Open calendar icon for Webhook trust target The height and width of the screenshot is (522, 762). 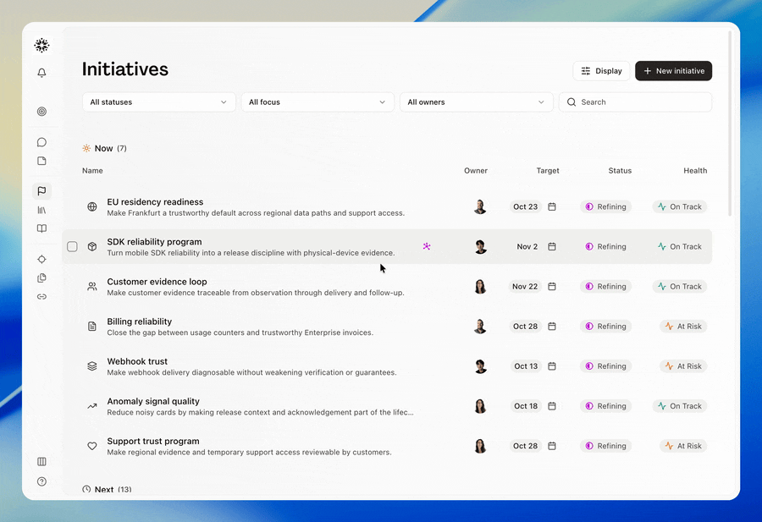pos(552,366)
